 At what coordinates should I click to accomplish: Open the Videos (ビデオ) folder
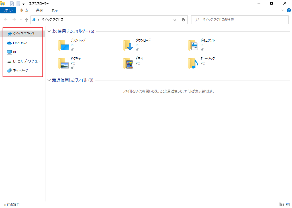pyautogui.click(x=128, y=63)
